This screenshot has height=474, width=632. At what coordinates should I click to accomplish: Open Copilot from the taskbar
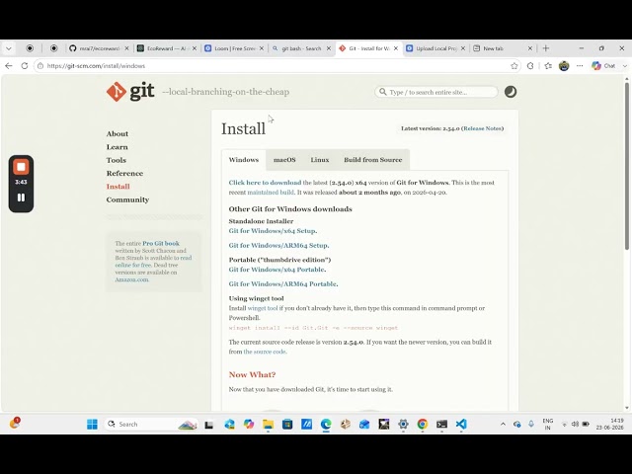(249, 424)
